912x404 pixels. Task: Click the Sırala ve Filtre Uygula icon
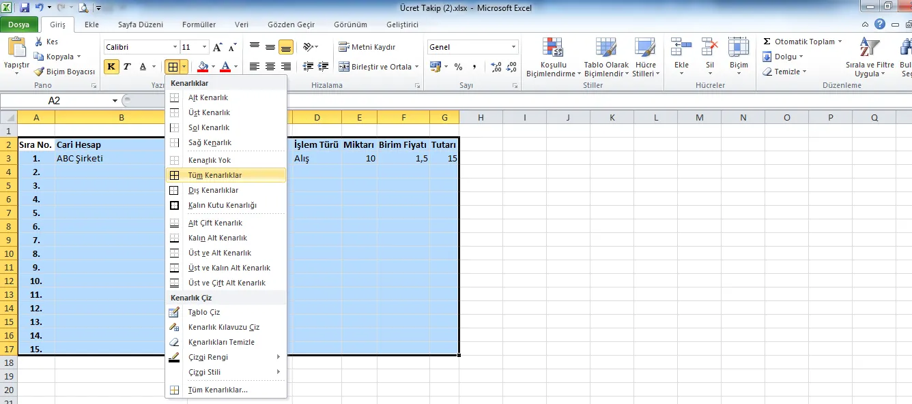point(869,49)
